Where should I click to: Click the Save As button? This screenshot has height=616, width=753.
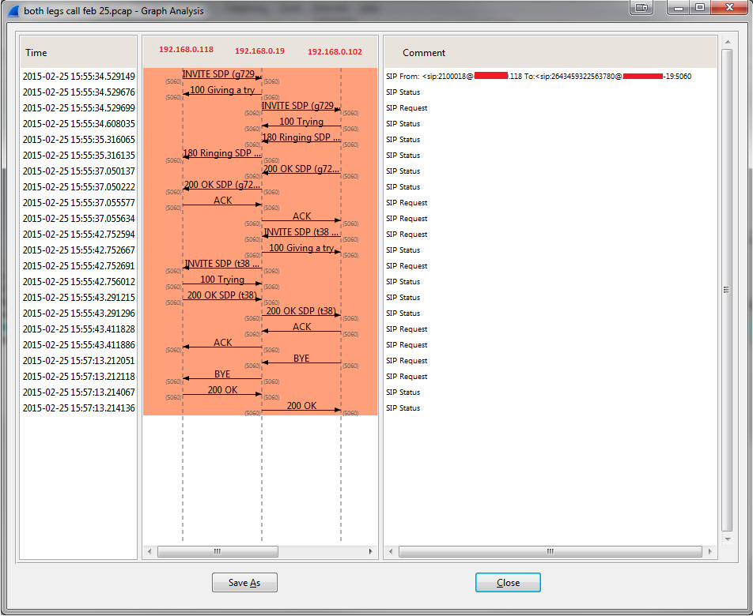244,583
